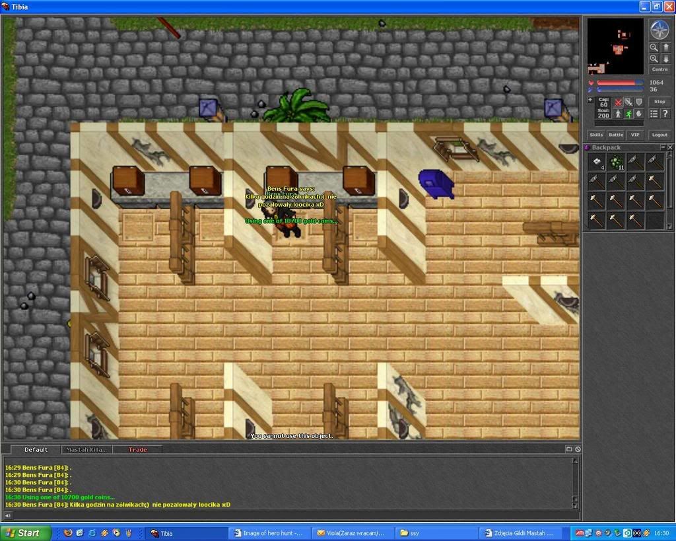Click the palm plant above the building

click(x=297, y=106)
